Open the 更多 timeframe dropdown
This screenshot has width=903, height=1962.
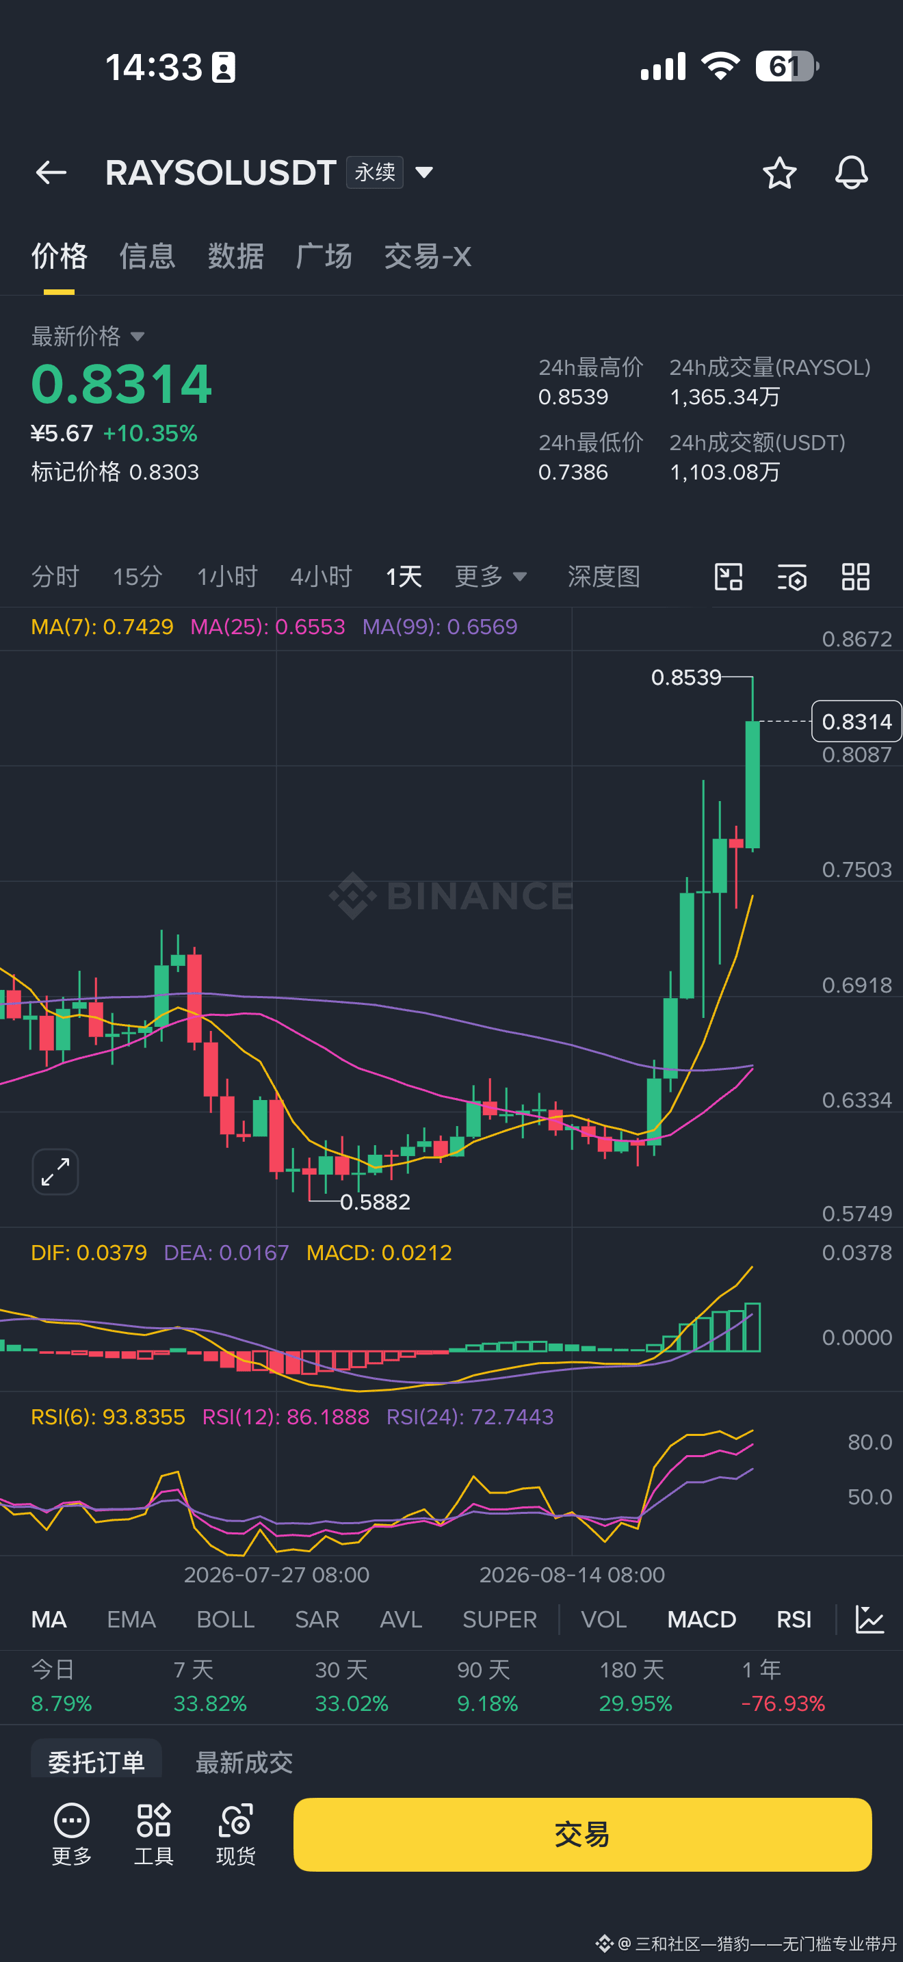[490, 577]
